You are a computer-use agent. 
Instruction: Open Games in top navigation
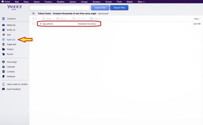pos(73,2)
